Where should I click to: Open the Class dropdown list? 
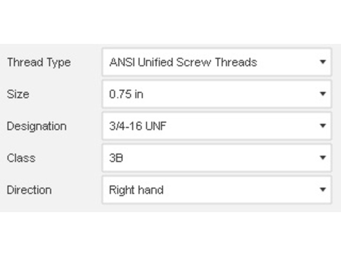point(216,158)
